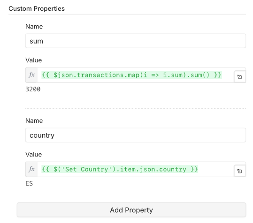Image resolution: width=253 pixels, height=223 pixels.
Task: Focus the Name field containing sum
Action: 136,41
